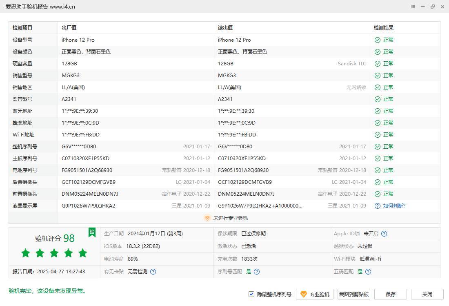This screenshot has width=449, height=306.
Task: Click 未进行专业验机 notice text
Action: click(231, 218)
